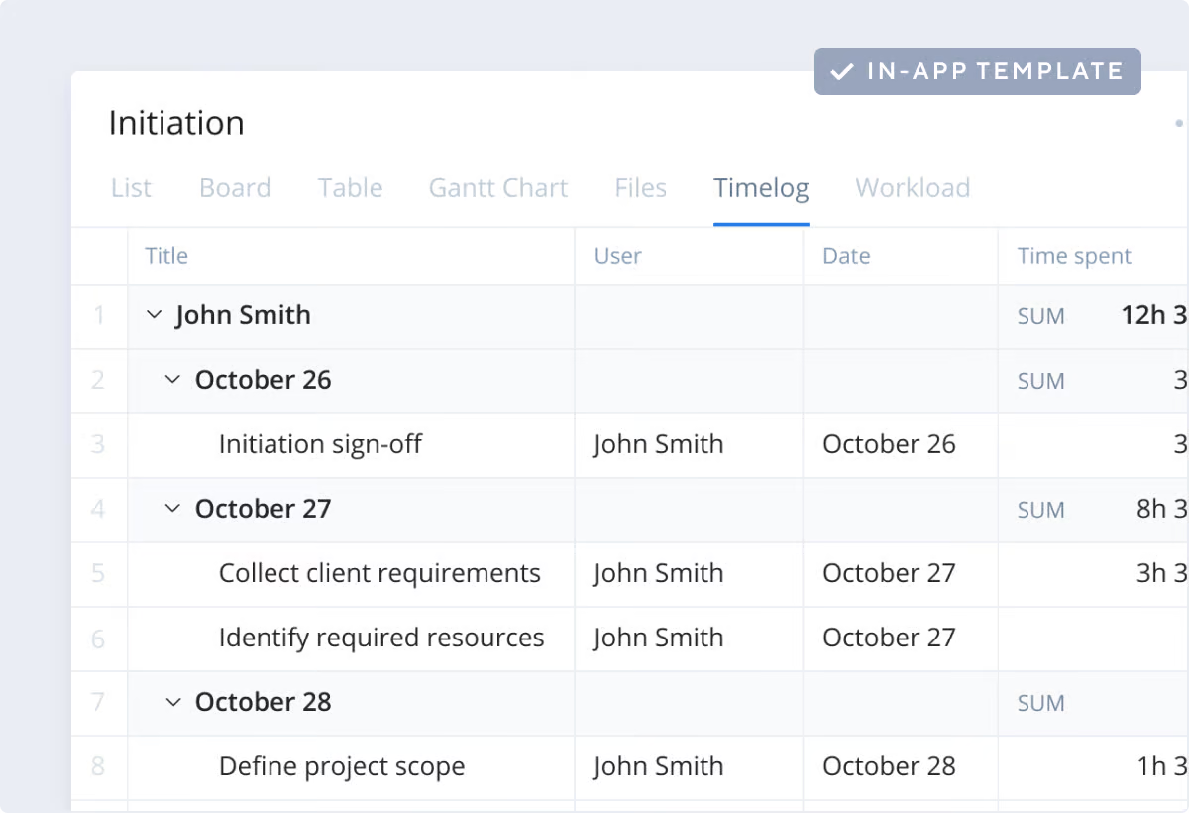1189x813 pixels.
Task: Click the user cell in Initiation sign-off row
Action: 689,445
